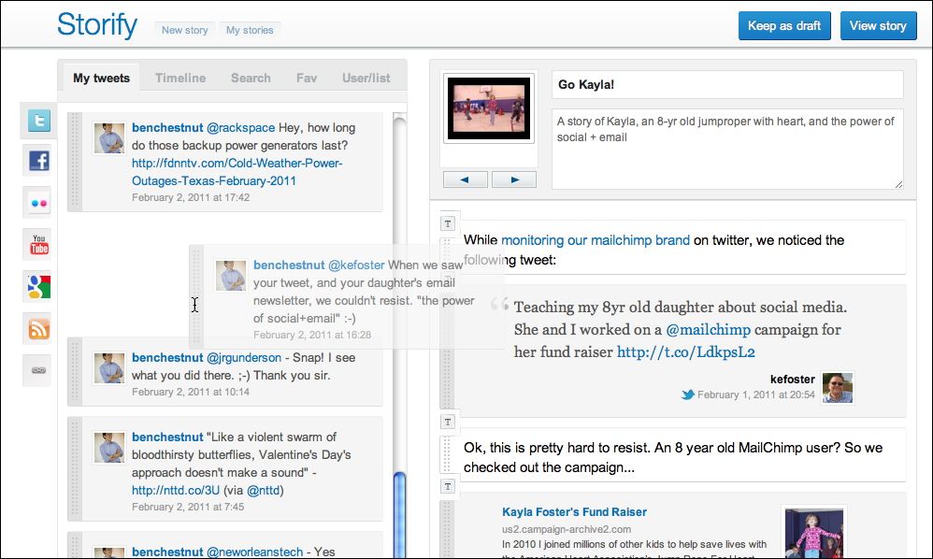Click the text insert icon above the "Ok, this is pretty hard" paragraph
Image resolution: width=933 pixels, height=559 pixels.
pos(448,422)
